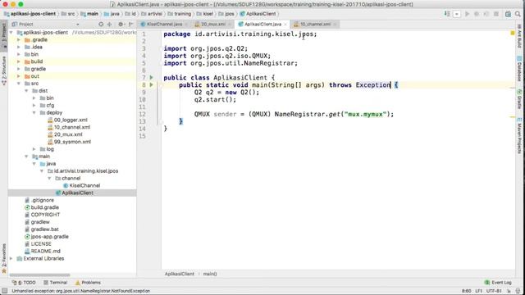Click the Run with Coverage toolbar icon

pyautogui.click(x=486, y=14)
